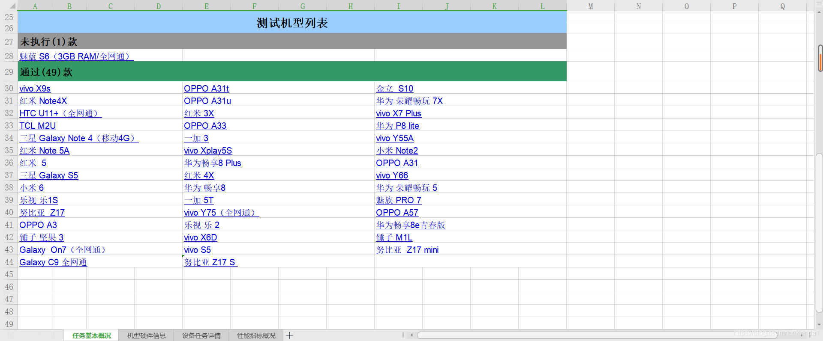Image resolution: width=823 pixels, height=341 pixels.
Task: Open the 三星 Galaxy S5 link
Action: tap(48, 175)
